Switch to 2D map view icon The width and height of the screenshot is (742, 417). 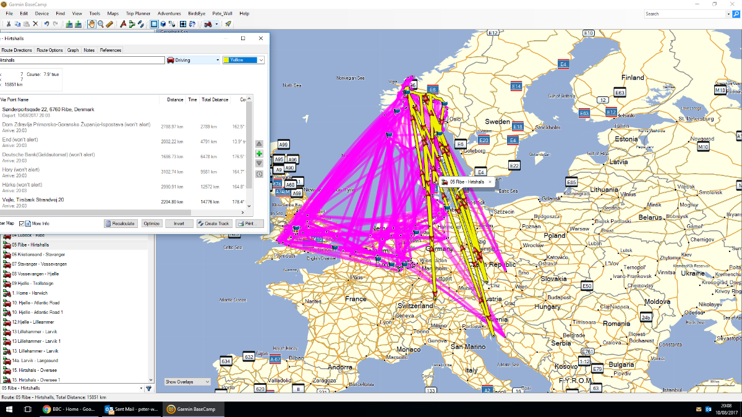click(154, 24)
